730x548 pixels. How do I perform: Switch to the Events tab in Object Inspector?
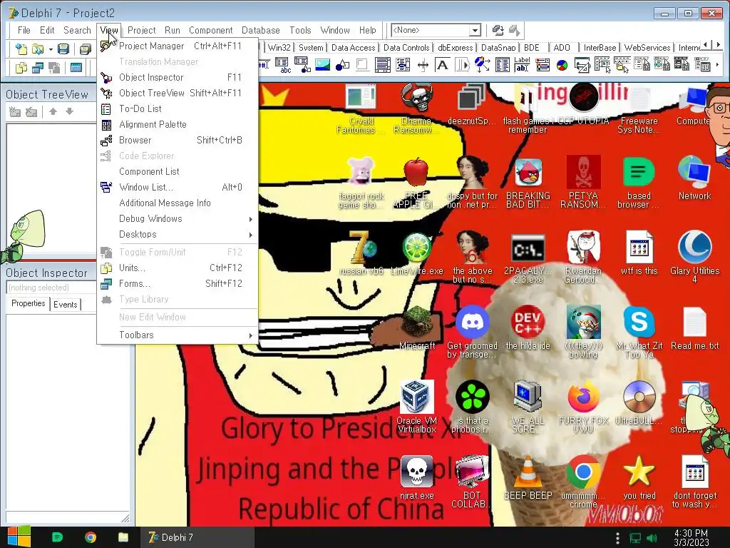(65, 304)
